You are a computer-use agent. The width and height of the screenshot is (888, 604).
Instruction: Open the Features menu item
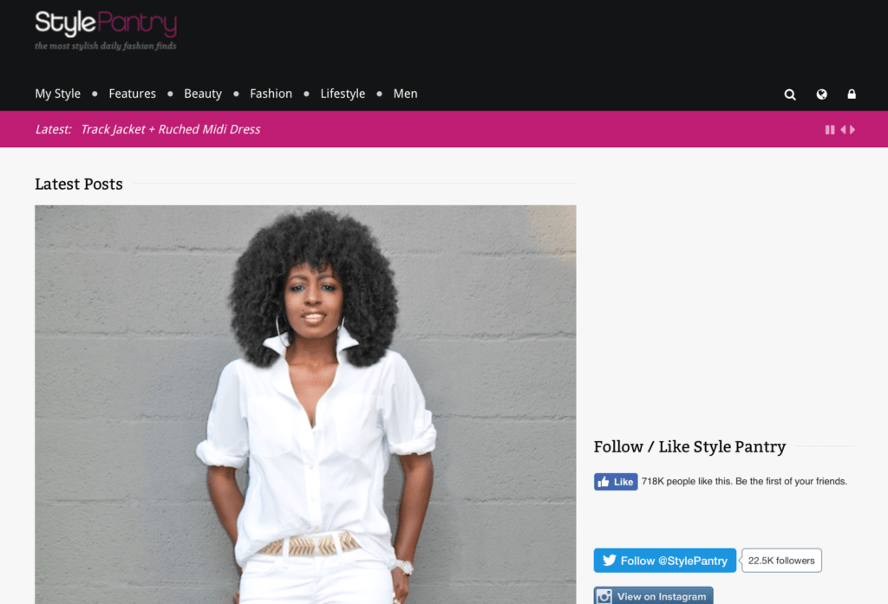[x=132, y=94]
